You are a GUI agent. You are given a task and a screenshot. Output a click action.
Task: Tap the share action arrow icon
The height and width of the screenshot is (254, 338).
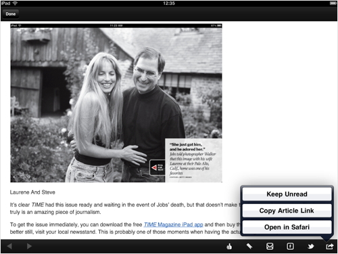(329, 247)
